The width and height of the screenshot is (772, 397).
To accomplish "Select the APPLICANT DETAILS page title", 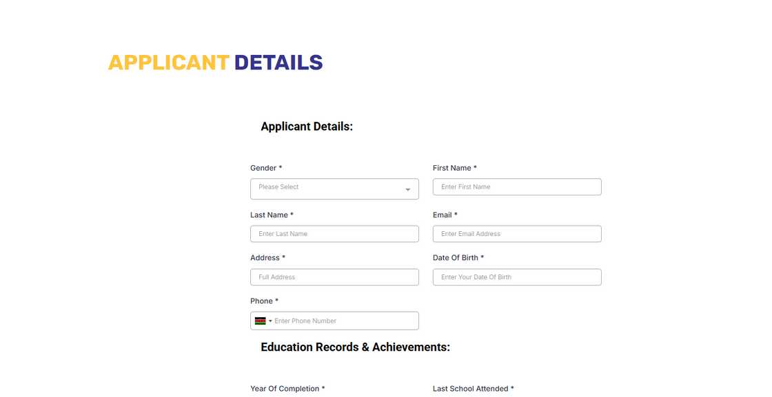I will 215,62.
